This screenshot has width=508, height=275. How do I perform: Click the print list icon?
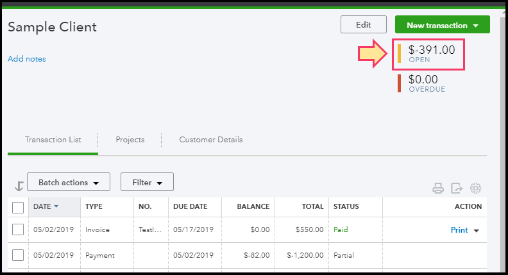pyautogui.click(x=438, y=188)
